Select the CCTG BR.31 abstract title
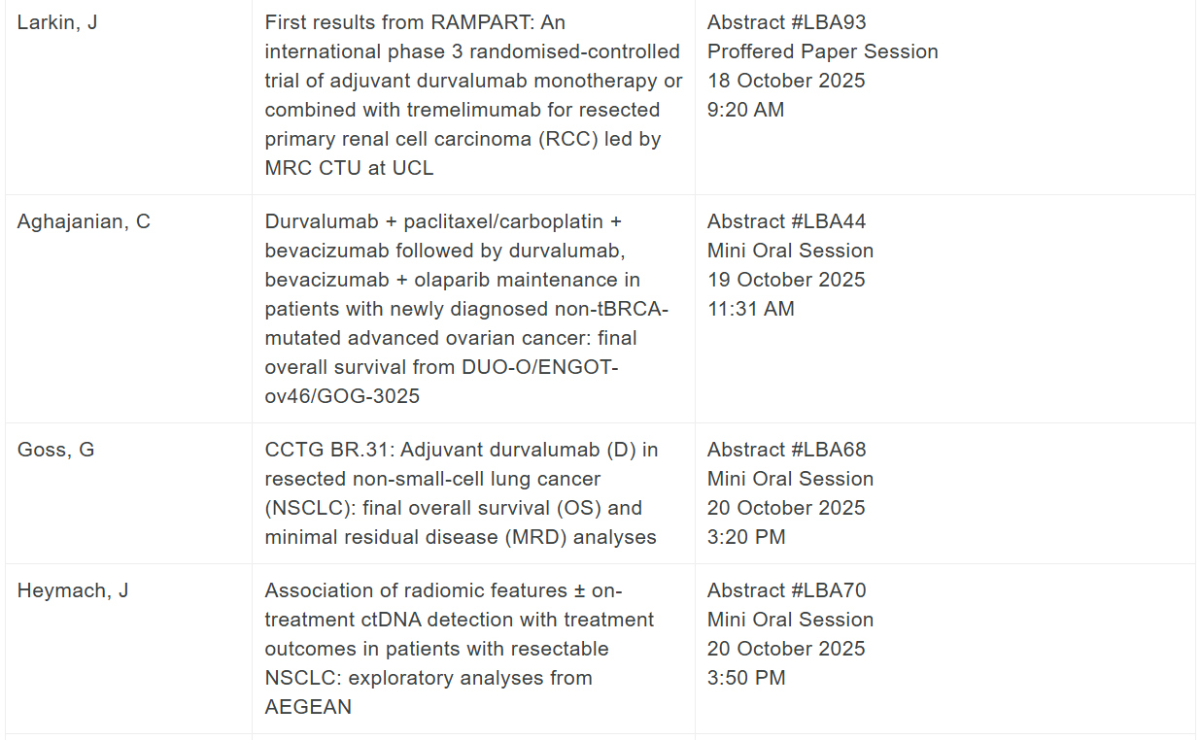 462,493
